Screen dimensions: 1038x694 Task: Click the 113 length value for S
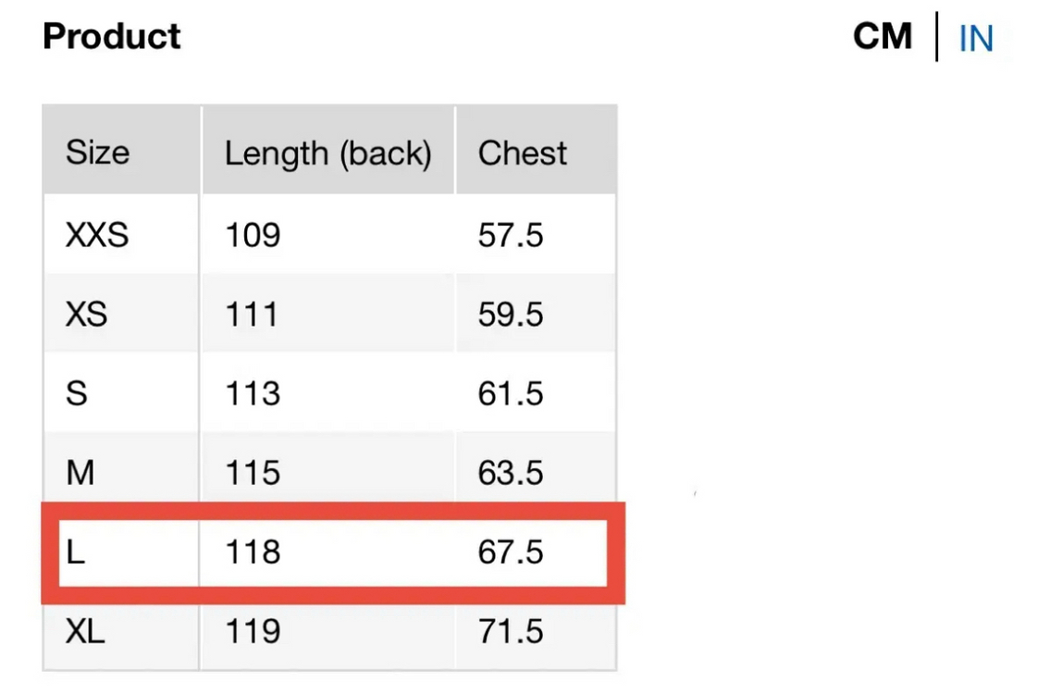coord(253,394)
